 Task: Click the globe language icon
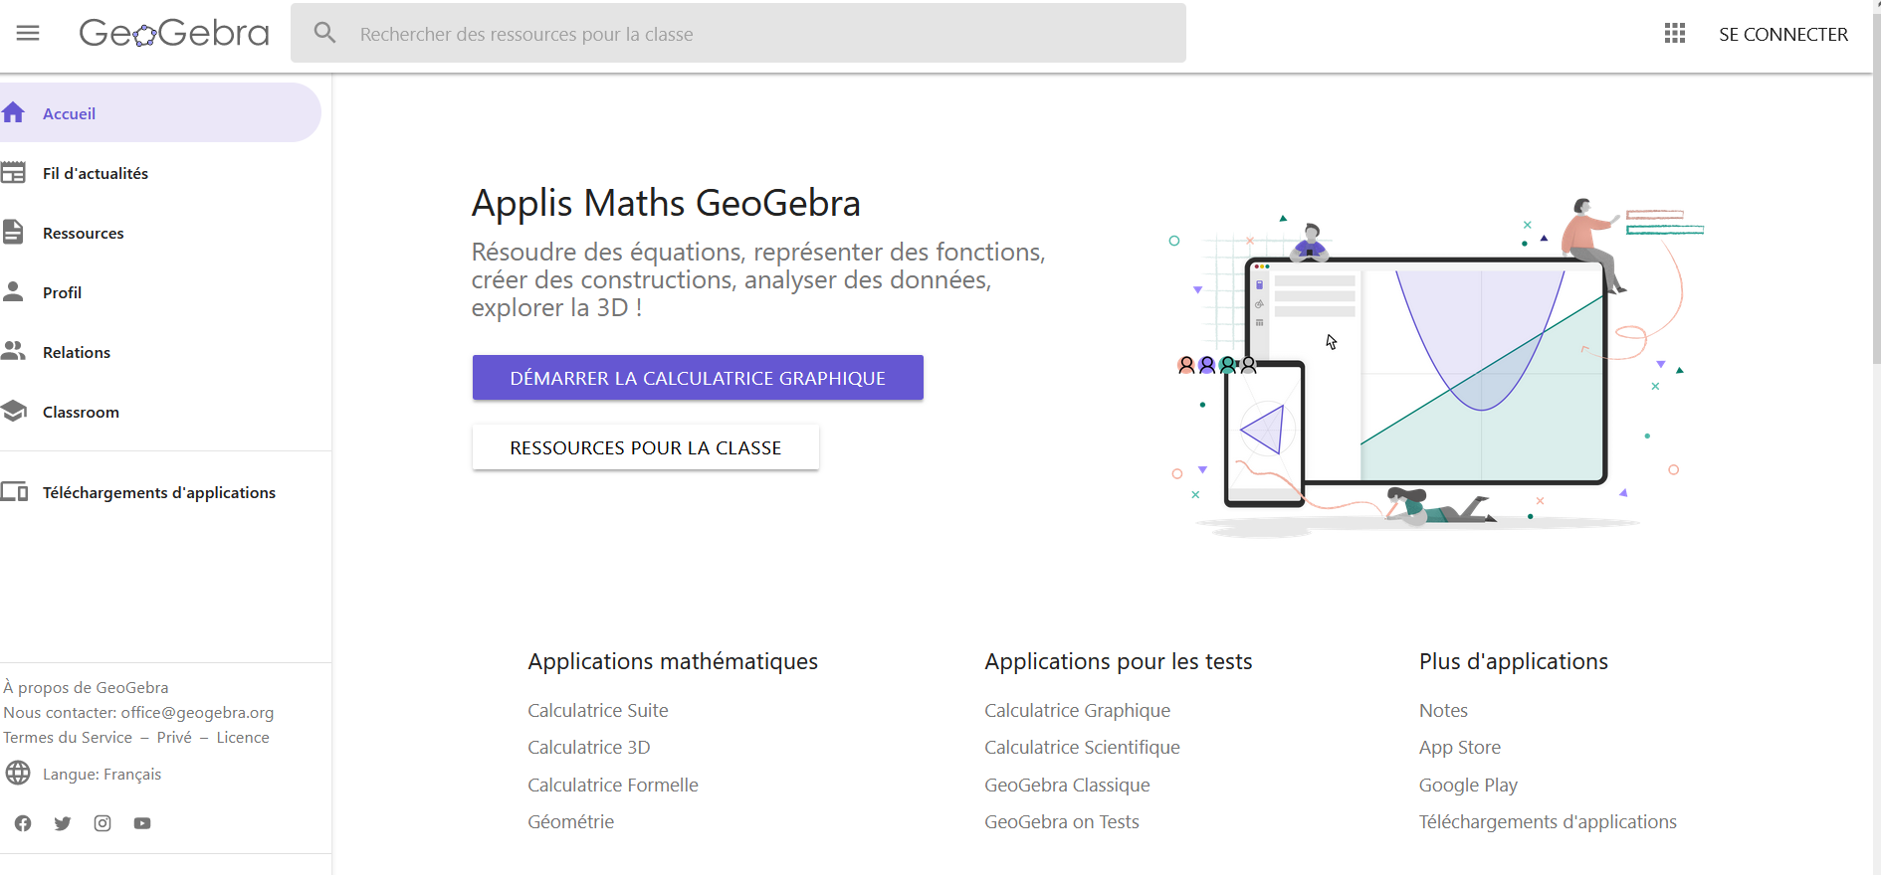[18, 774]
